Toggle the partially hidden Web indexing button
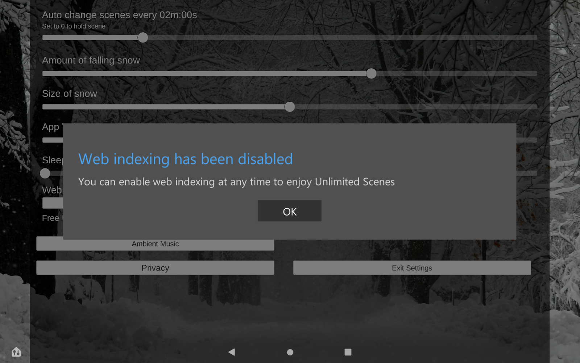 click(x=53, y=203)
